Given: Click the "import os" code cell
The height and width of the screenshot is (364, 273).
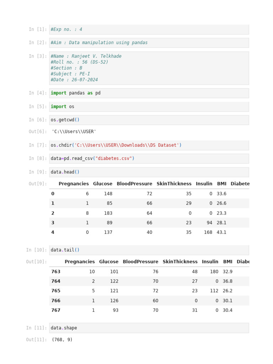Looking at the screenshot, I should [x=149, y=107].
